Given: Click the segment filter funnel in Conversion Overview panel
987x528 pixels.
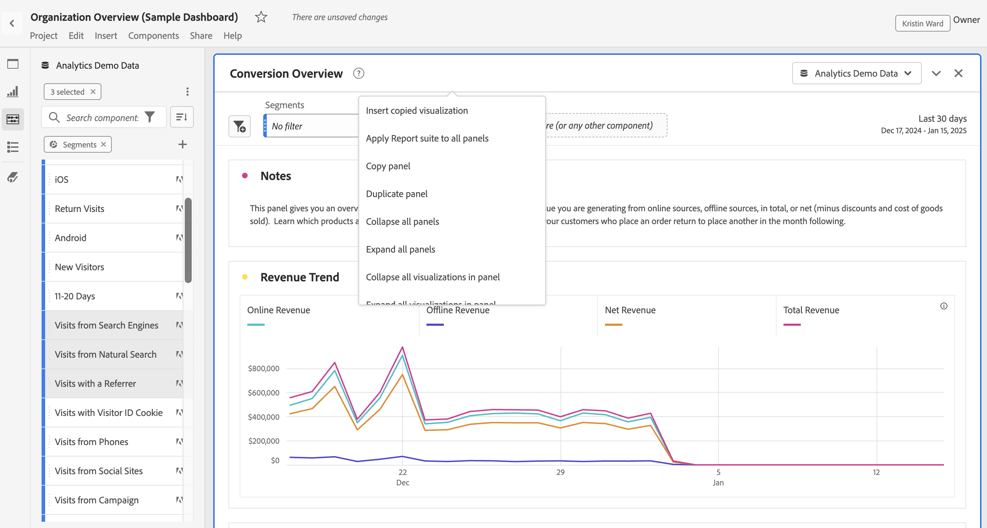Looking at the screenshot, I should [x=240, y=126].
